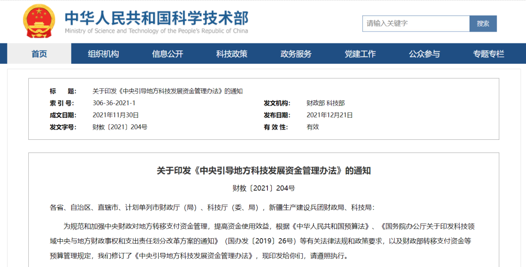
Task: Click the addressee line starting 各省、自治区
Action: pyautogui.click(x=212, y=208)
